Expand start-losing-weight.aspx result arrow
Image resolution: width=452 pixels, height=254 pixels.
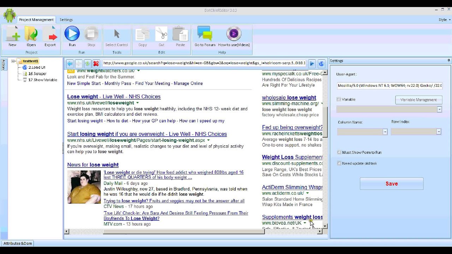(208, 140)
